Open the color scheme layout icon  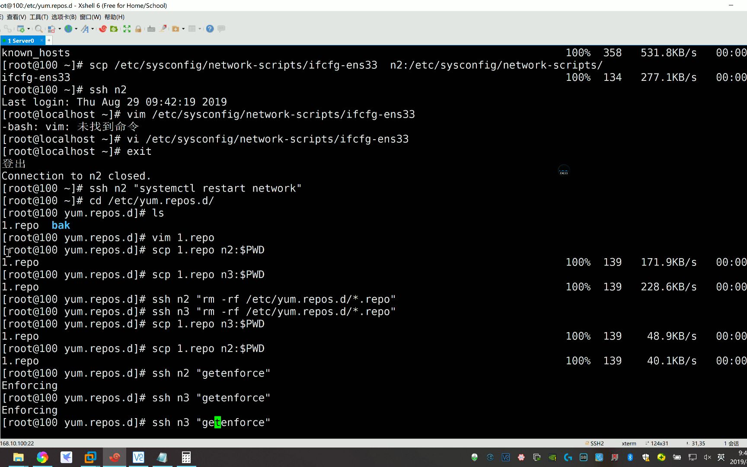pyautogui.click(x=51, y=29)
